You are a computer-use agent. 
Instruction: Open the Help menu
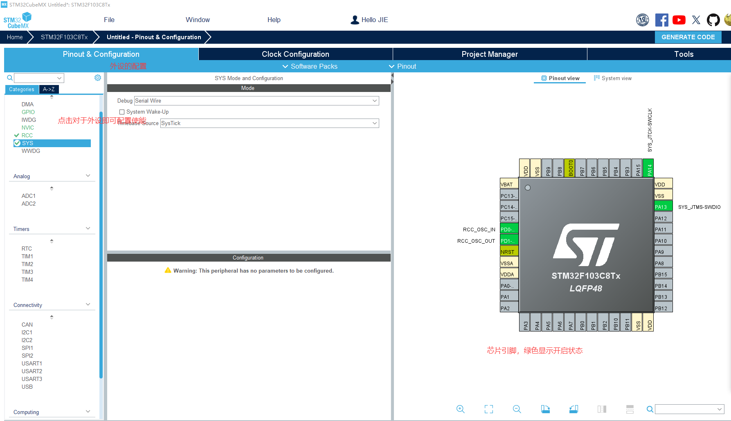274,20
